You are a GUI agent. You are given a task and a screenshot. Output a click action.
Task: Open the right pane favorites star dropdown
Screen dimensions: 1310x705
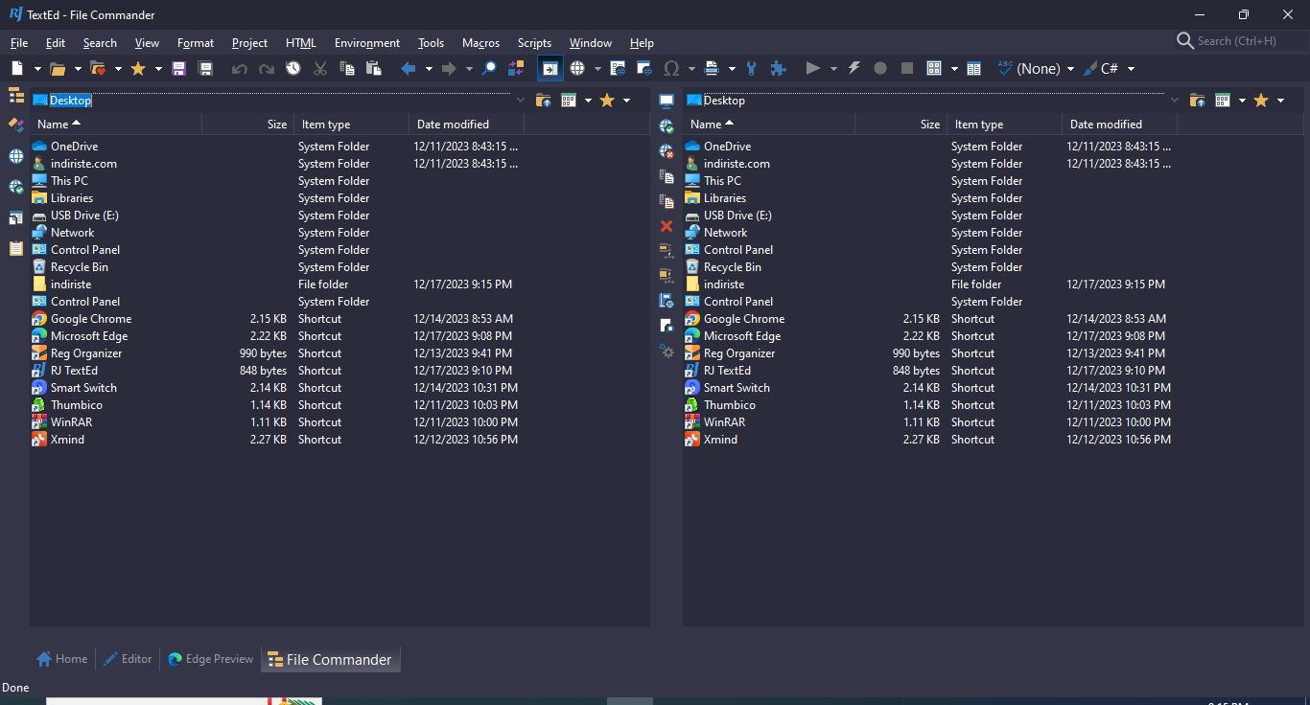point(1280,101)
